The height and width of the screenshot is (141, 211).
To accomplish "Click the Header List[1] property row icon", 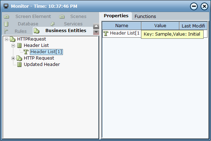I will (106, 33).
